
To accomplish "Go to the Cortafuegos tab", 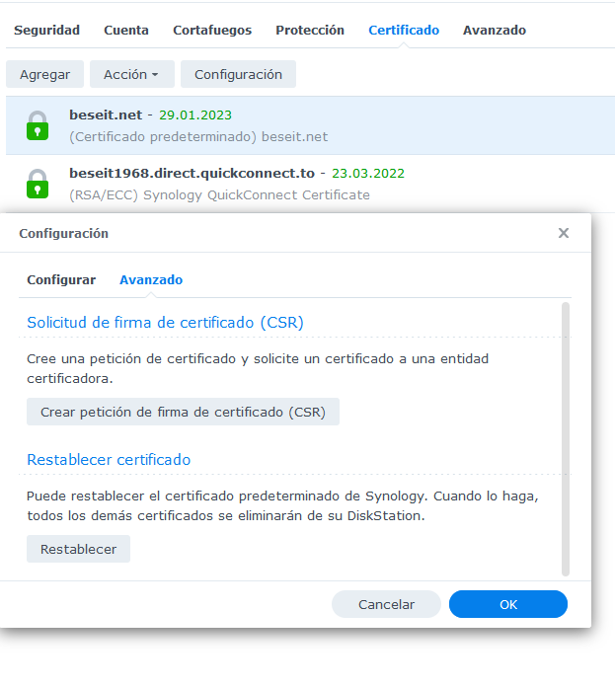I will 212,31.
